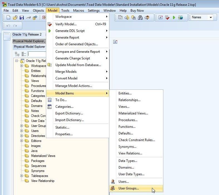Click the Verify Model toolbar icon with red check
Image resolution: width=219 pixels, height=195 pixels.
coord(167,17)
